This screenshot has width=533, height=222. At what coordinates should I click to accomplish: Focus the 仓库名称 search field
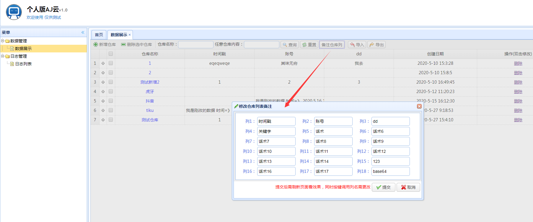tap(196, 44)
